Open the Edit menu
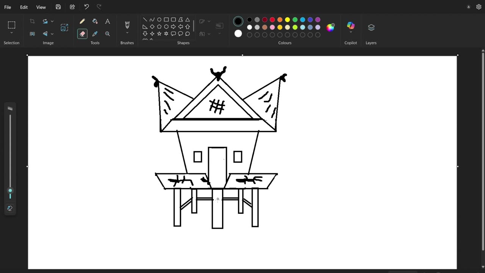 24,7
